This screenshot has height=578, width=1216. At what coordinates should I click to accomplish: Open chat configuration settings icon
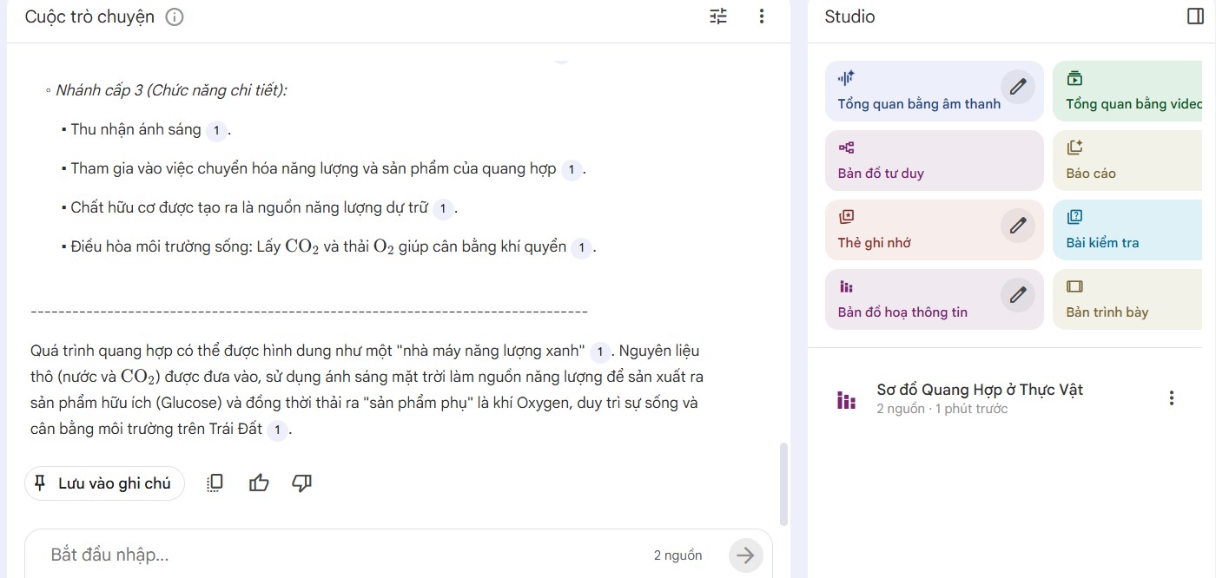click(x=718, y=16)
